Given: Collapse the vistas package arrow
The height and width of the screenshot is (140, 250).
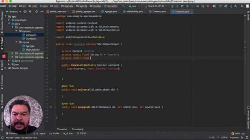Looking at the screenshot, I should pos(16,42).
